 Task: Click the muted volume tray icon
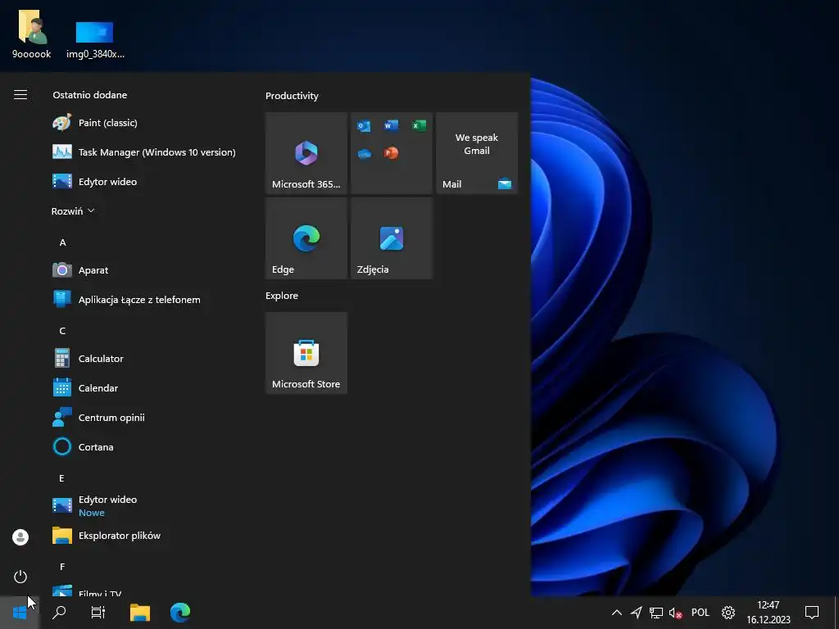676,613
